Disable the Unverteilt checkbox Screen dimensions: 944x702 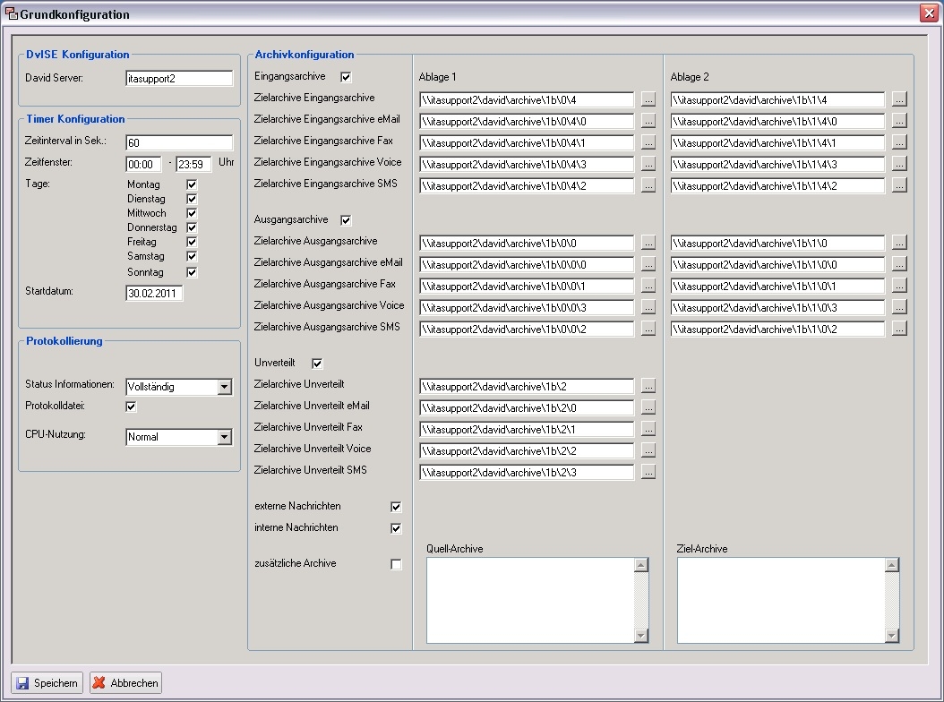(x=317, y=364)
